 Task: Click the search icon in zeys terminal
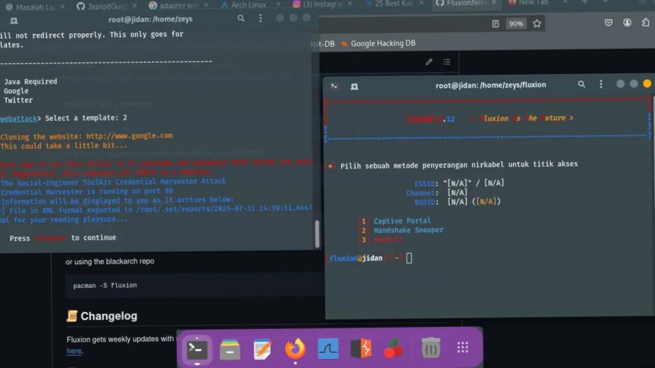tap(241, 18)
